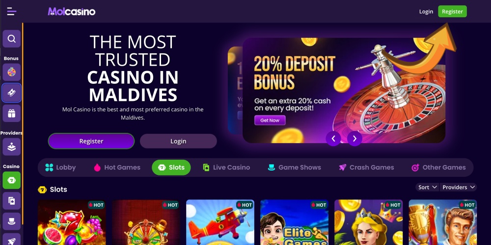Open the gift box icon in sidebar
The image size is (491, 245).
[12, 113]
